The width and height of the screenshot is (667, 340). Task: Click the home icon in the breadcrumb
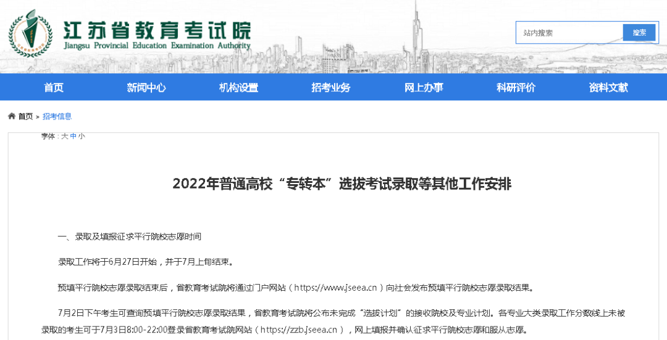pos(12,116)
